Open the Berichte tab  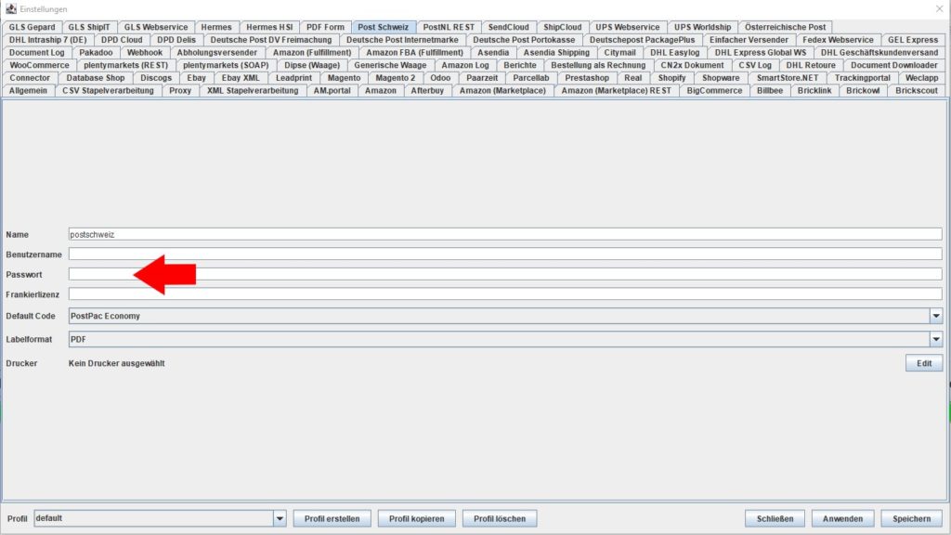point(520,66)
